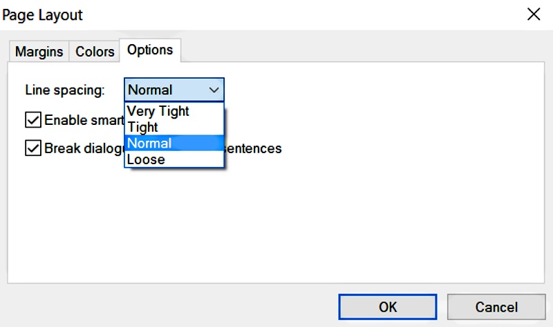
Task: Set line spacing to Loose
Action: tap(146, 159)
